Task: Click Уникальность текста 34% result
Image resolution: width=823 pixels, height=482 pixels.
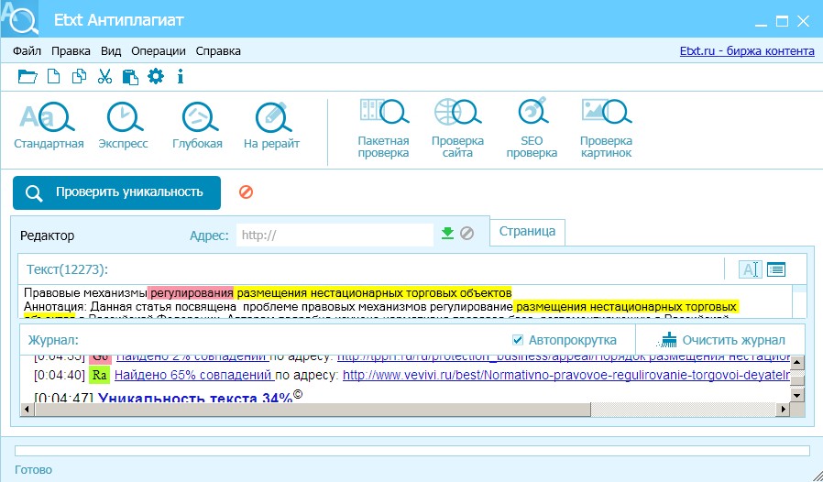Action: [x=195, y=398]
